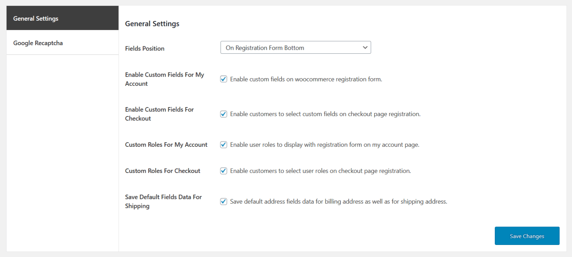The width and height of the screenshot is (572, 257).
Task: Click the General Settings page heading
Action: (152, 23)
